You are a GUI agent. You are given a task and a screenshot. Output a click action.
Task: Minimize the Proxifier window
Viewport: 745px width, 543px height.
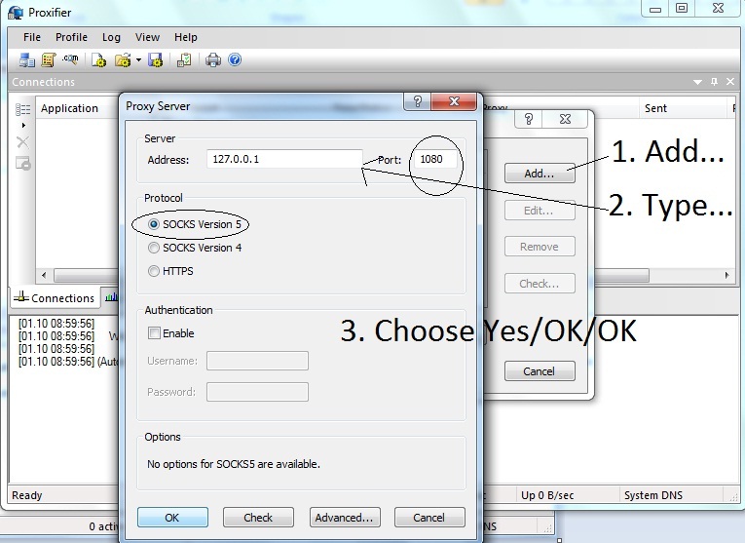click(x=655, y=9)
